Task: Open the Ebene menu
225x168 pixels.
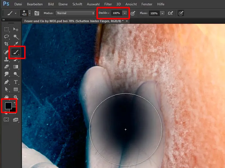Action: 63,4
